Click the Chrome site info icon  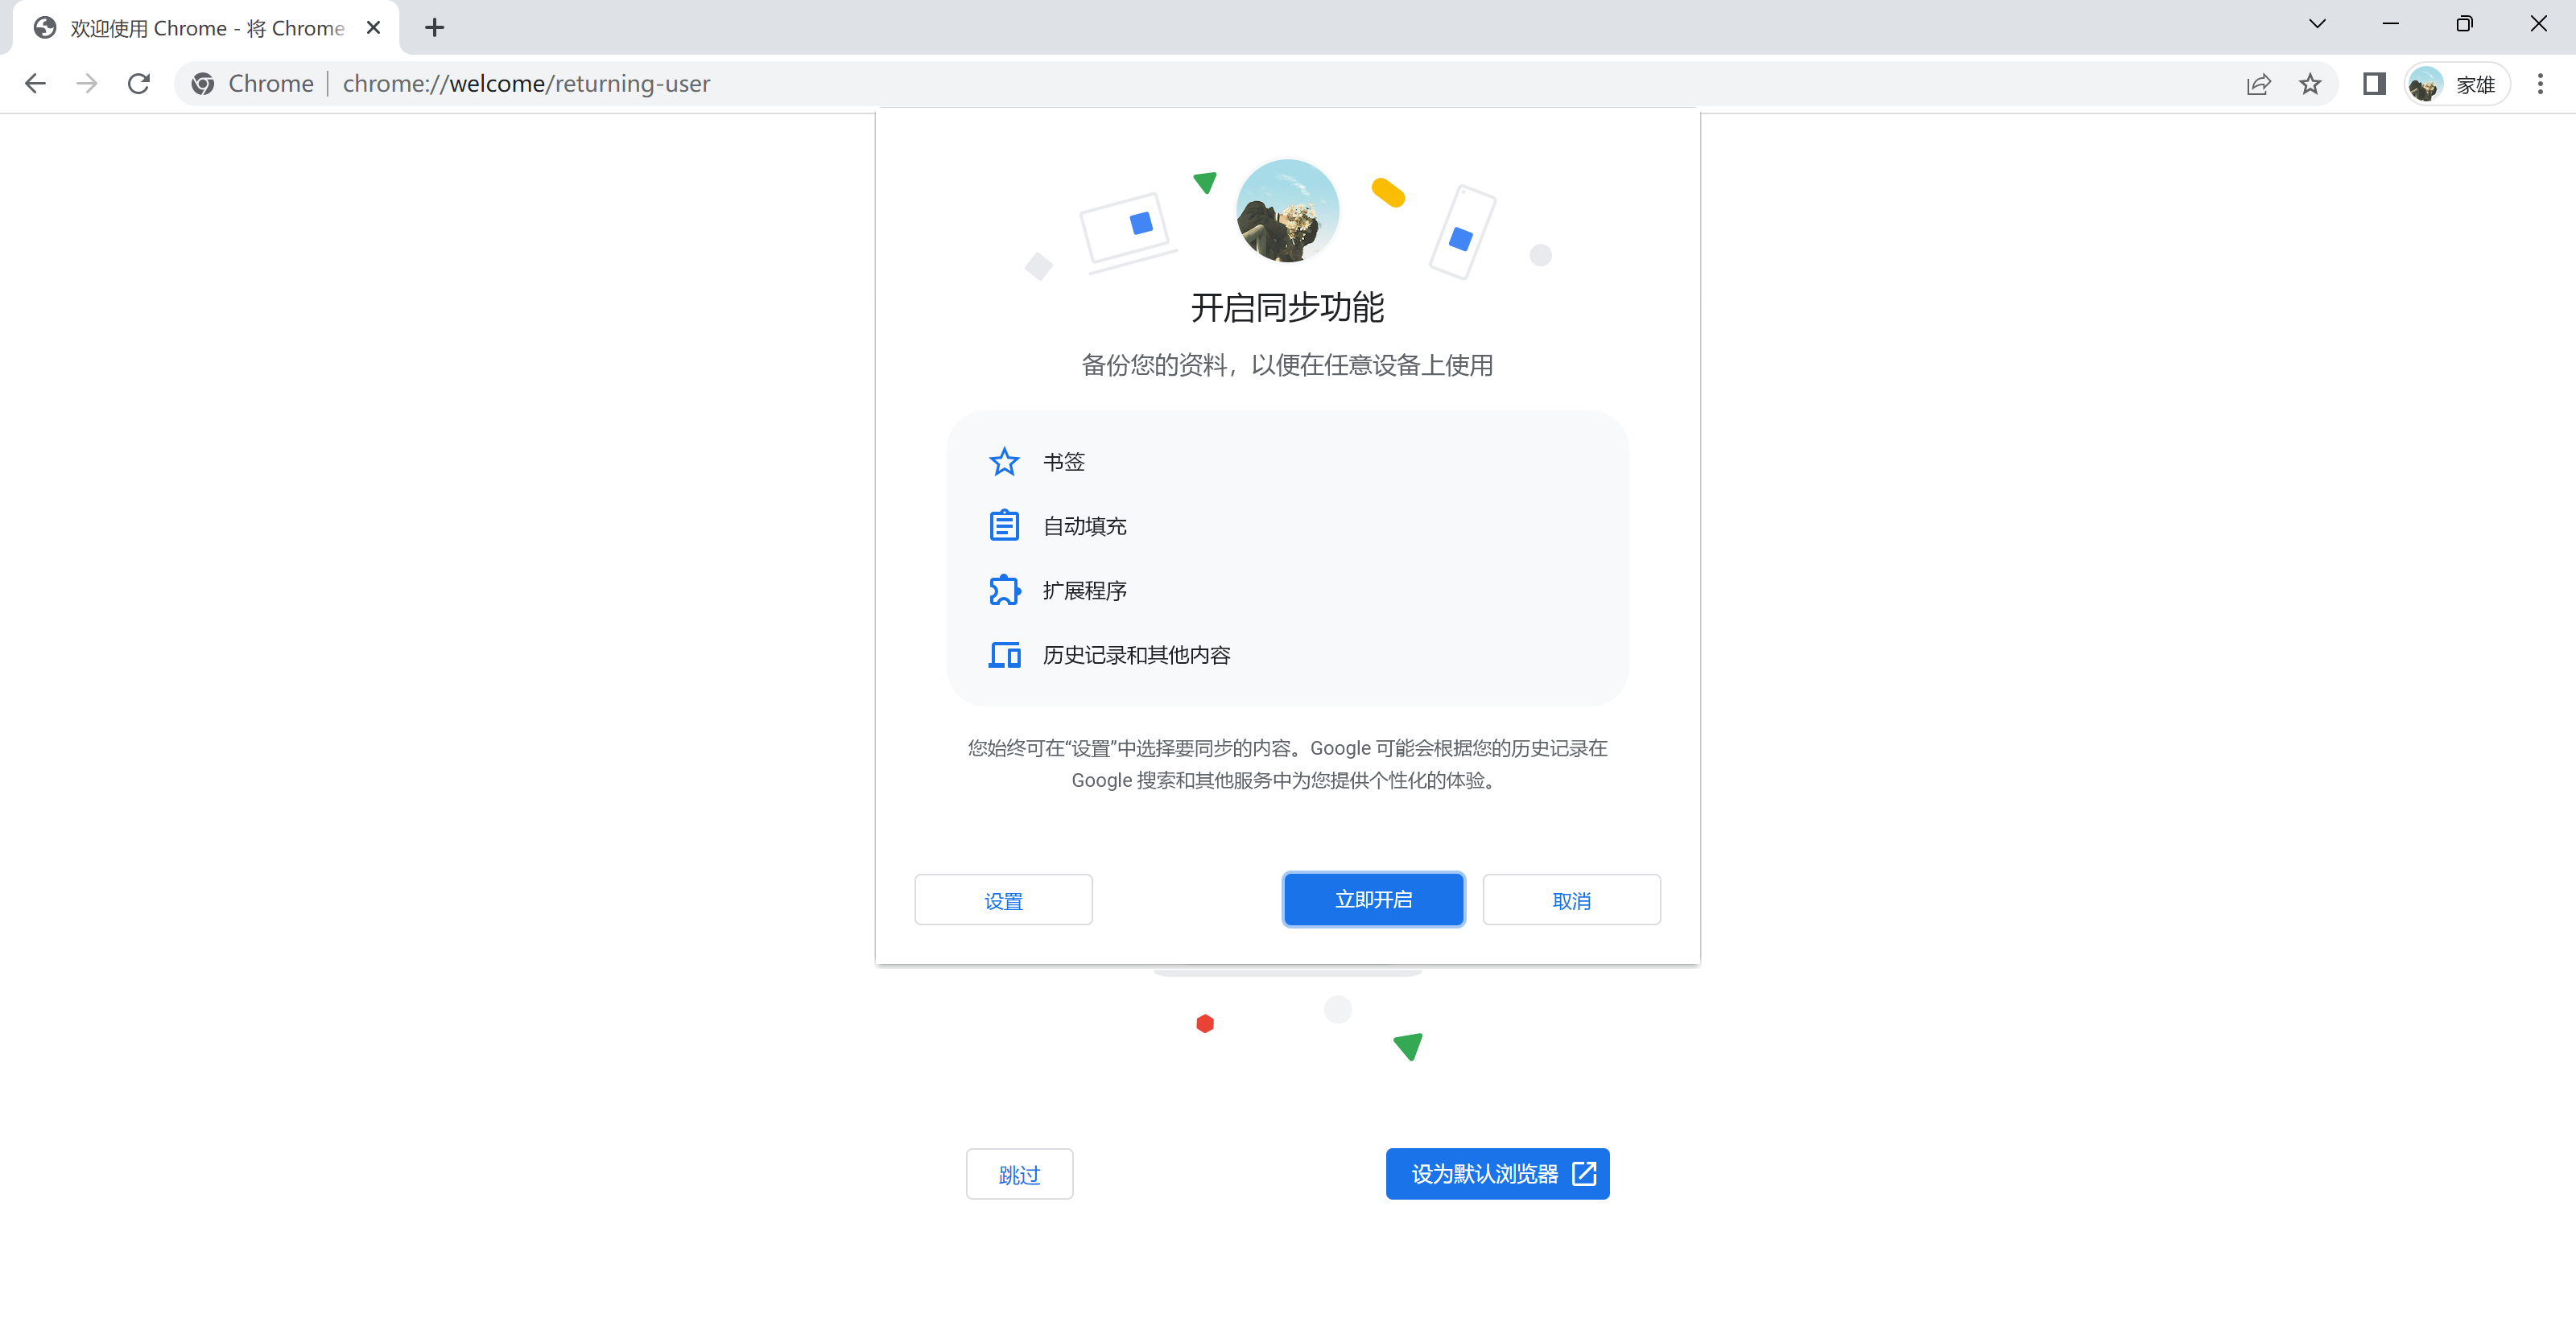203,84
